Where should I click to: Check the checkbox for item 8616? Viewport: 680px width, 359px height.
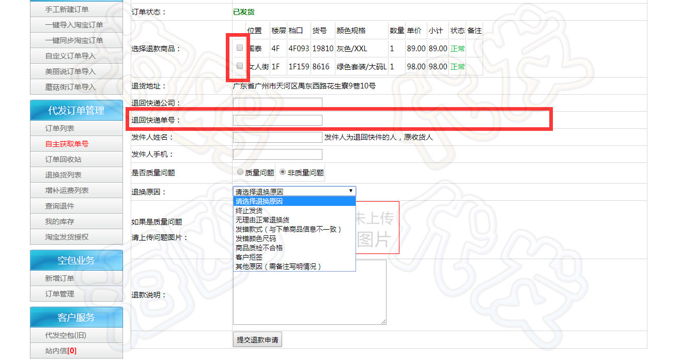click(x=240, y=66)
